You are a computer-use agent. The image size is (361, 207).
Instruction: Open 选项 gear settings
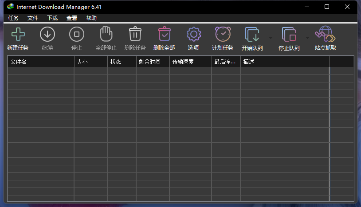tap(194, 34)
